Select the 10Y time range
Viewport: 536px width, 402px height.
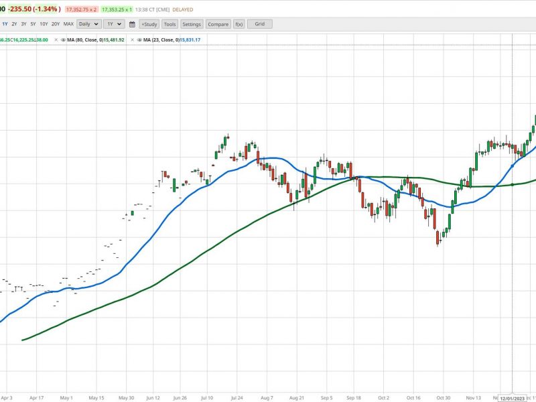click(44, 24)
